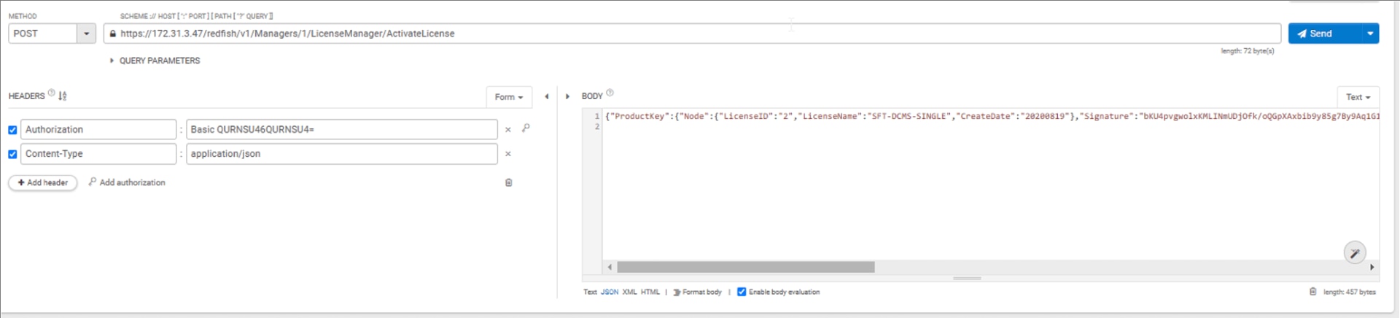Click the body trash icon near length

click(x=1313, y=291)
